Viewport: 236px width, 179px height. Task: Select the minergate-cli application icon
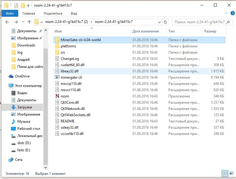coord(58,77)
